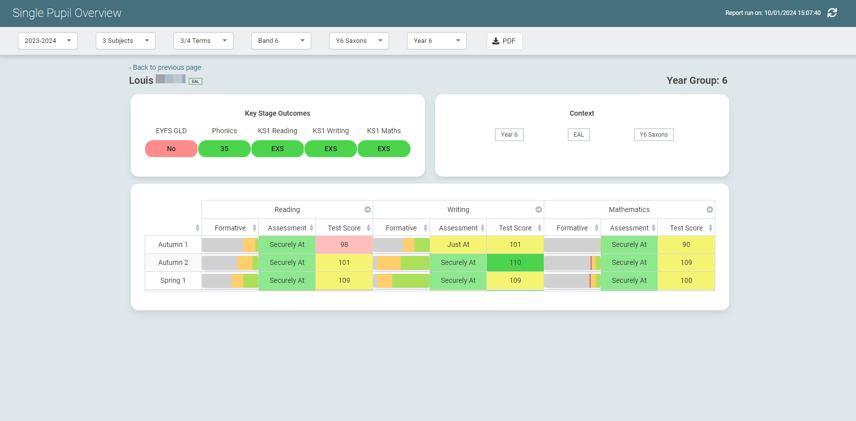856x421 pixels.
Task: Sort by Reading Test Score arrows
Action: pos(369,228)
